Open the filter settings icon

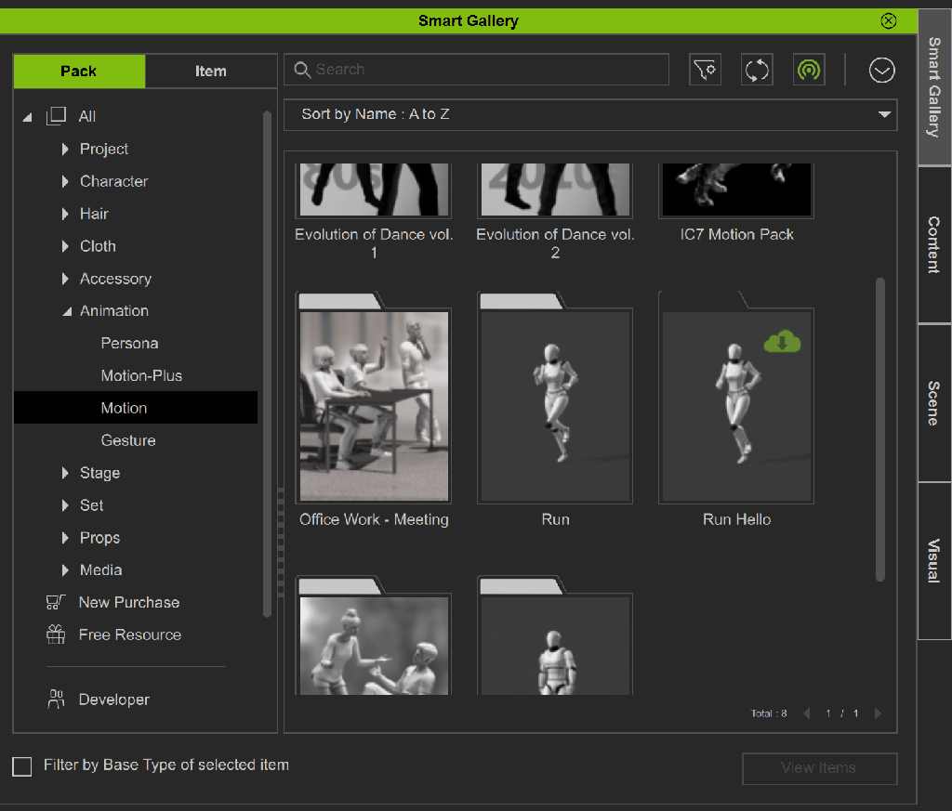pos(705,70)
